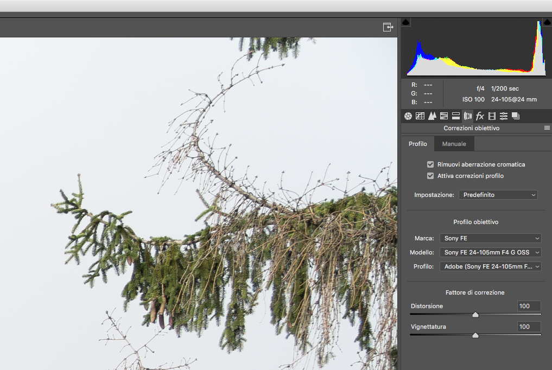Open the Snapshots stacked-squares icon
Image resolution: width=552 pixels, height=370 pixels.
[x=516, y=116]
